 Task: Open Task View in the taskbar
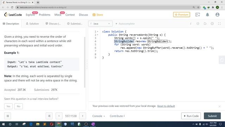17,124
